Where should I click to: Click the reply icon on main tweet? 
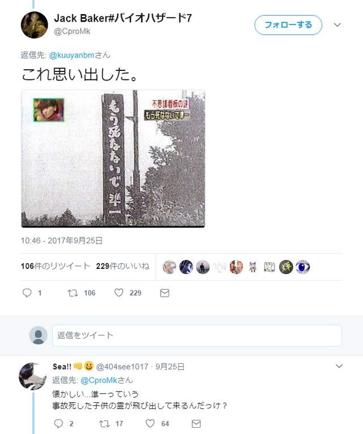click(x=27, y=293)
